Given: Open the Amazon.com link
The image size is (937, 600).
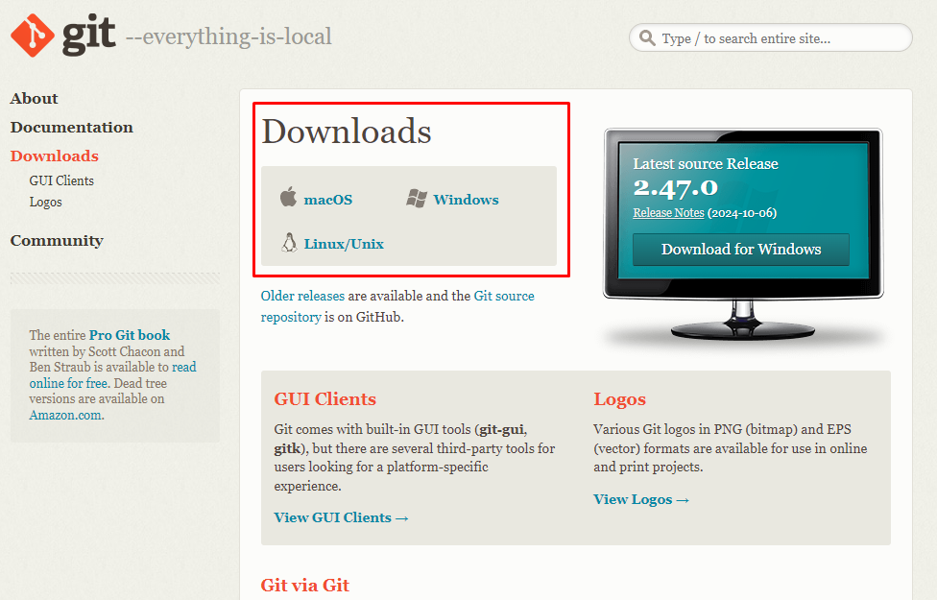Looking at the screenshot, I should tap(65, 415).
